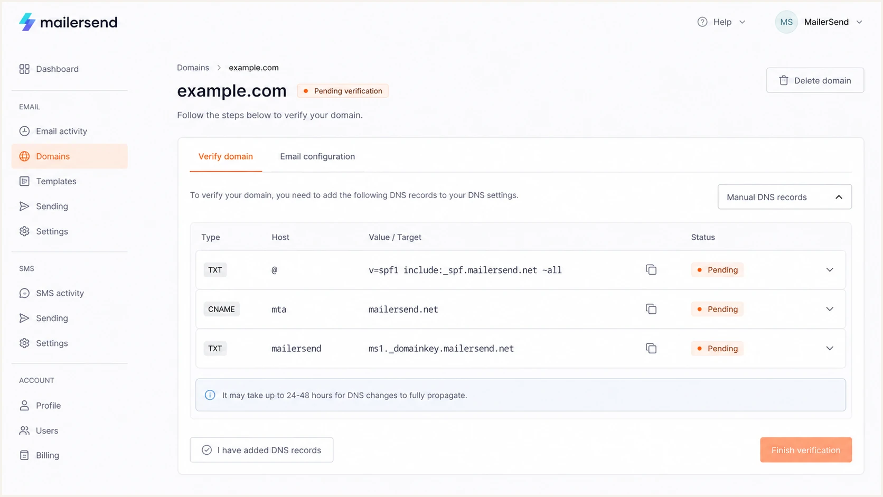This screenshot has width=883, height=497.
Task: Go back via Domains breadcrumb link
Action: (x=193, y=68)
